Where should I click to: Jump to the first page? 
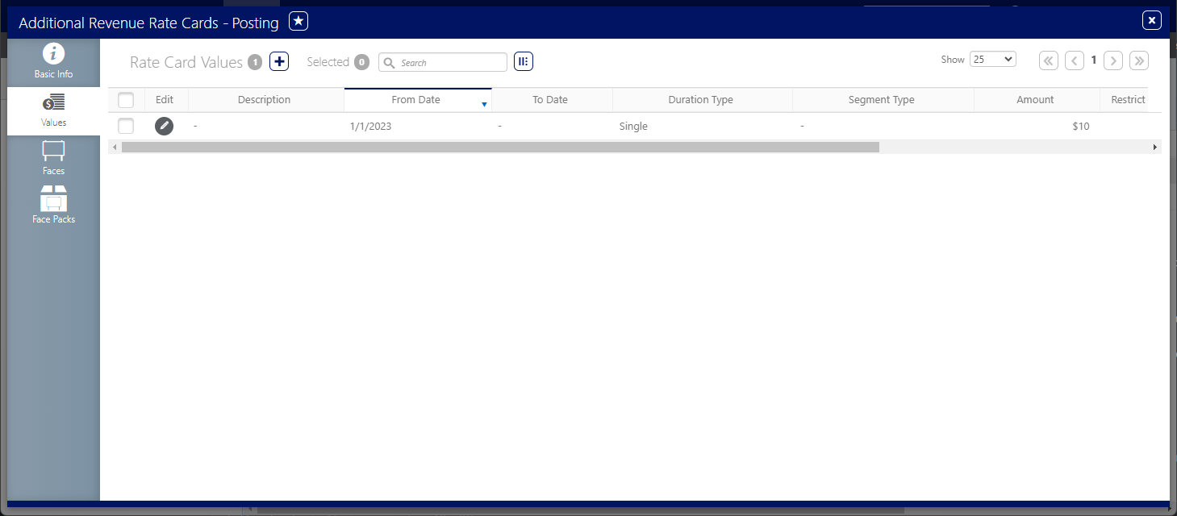(1049, 60)
